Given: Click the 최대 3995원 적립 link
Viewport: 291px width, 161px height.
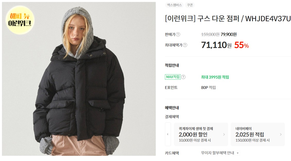Looking at the screenshot, I should [x=215, y=77].
